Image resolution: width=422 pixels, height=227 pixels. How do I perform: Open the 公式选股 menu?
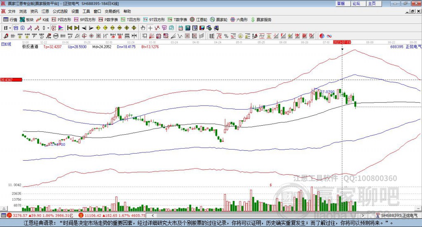pyautogui.click(x=60, y=11)
